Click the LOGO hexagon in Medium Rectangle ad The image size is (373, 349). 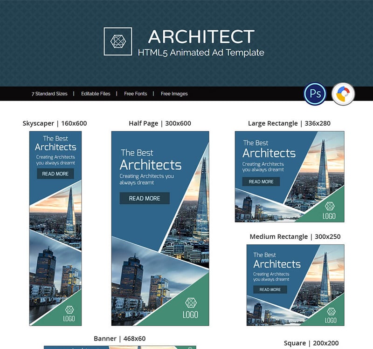click(x=331, y=311)
